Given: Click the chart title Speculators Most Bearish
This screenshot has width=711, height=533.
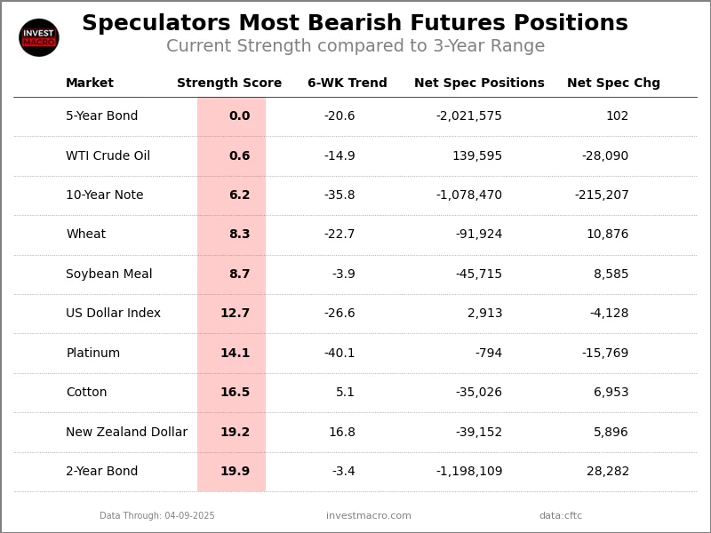Looking at the screenshot, I should [x=355, y=24].
